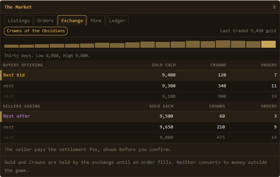Click the 14 orders count cell
Viewport: 280px width, 177px height.
[274, 137]
